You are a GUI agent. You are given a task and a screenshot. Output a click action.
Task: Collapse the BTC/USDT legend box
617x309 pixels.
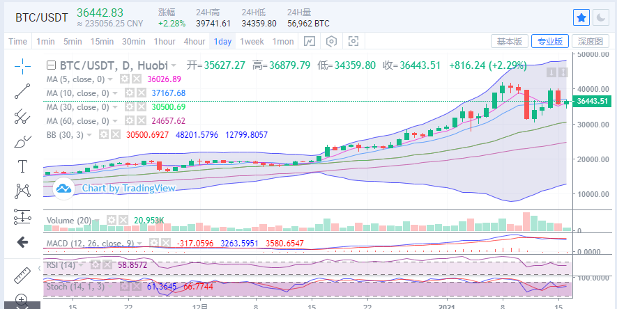coord(50,65)
